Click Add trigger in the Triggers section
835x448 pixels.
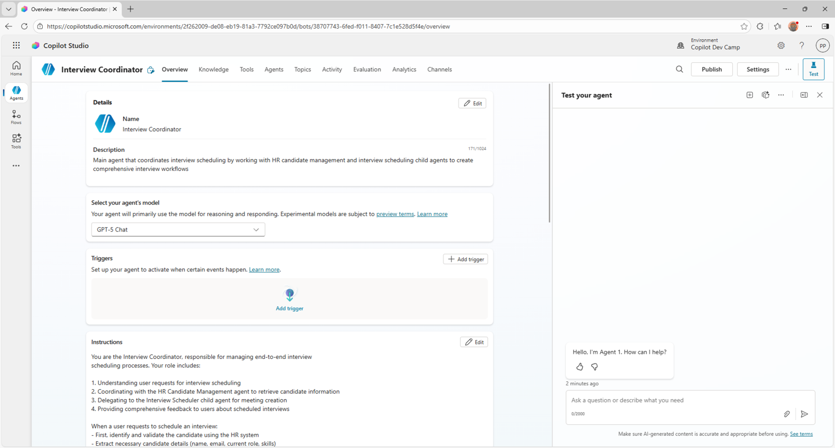tap(465, 258)
